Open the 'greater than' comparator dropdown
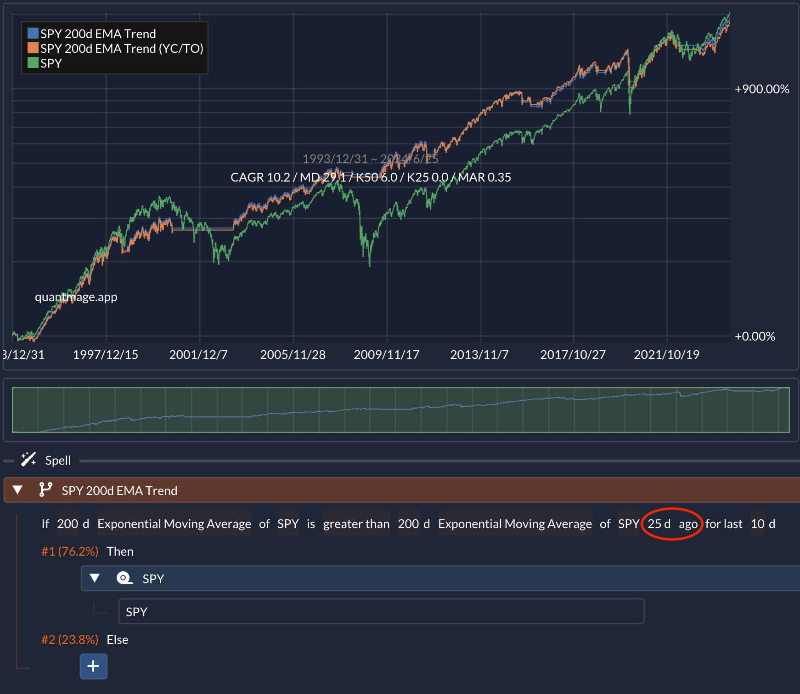The width and height of the screenshot is (800, 694). point(356,524)
